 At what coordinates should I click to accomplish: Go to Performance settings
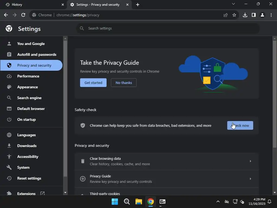[31, 76]
